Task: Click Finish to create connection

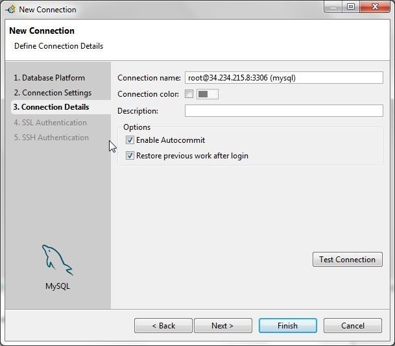Action: pos(288,326)
